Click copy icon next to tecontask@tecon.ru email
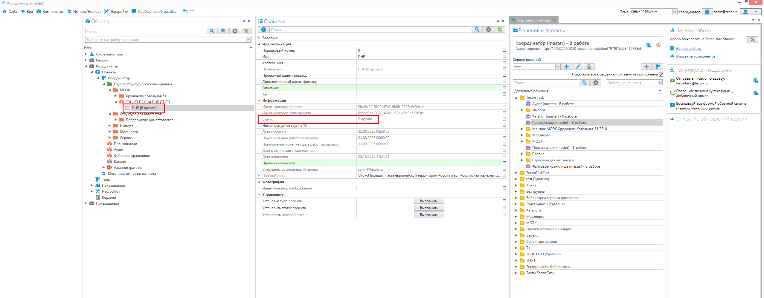The height and width of the screenshot is (298, 764). [755, 81]
